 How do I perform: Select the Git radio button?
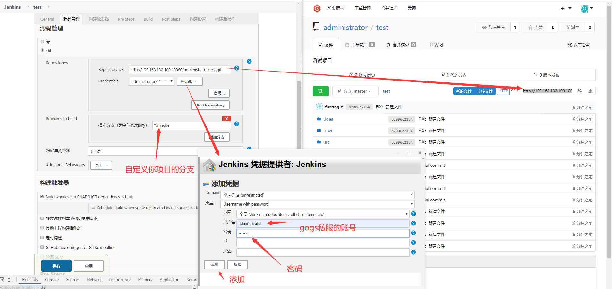click(42, 50)
